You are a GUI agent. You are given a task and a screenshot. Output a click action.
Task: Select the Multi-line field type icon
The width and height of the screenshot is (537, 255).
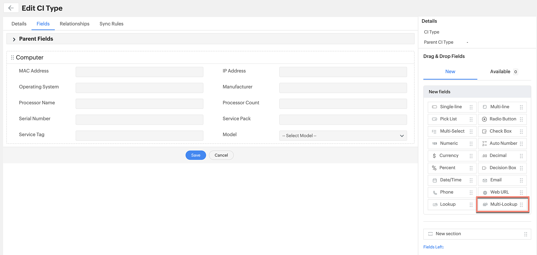(485, 107)
